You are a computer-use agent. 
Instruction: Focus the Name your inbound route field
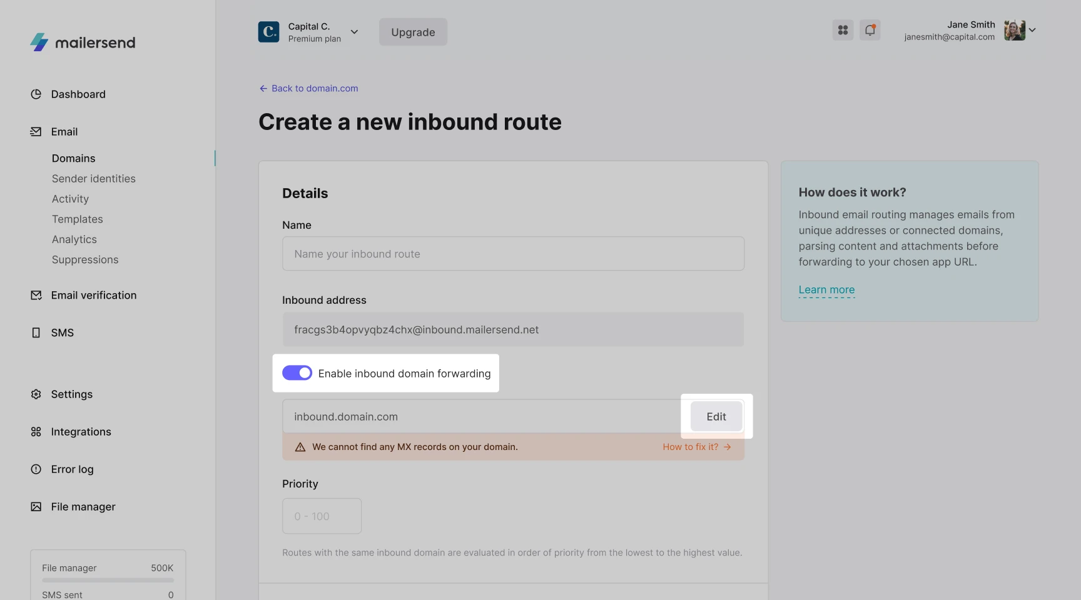[x=513, y=254]
